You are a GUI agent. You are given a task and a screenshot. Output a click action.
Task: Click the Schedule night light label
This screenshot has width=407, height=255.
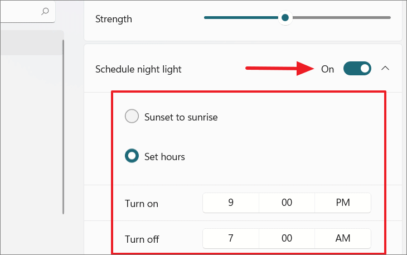point(138,69)
